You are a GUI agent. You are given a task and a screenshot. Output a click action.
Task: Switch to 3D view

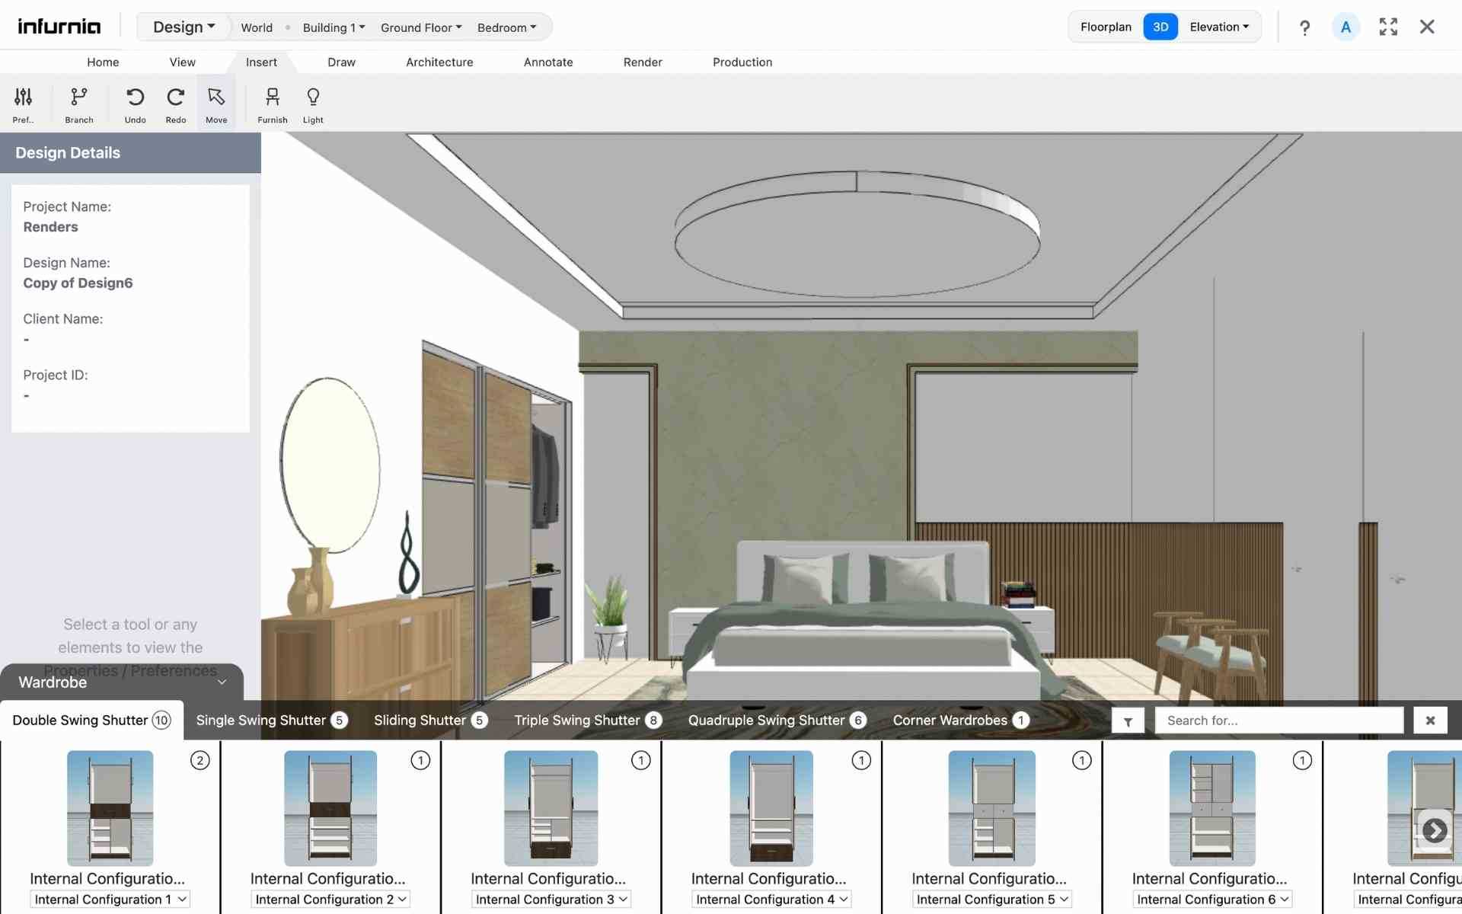coord(1160,27)
